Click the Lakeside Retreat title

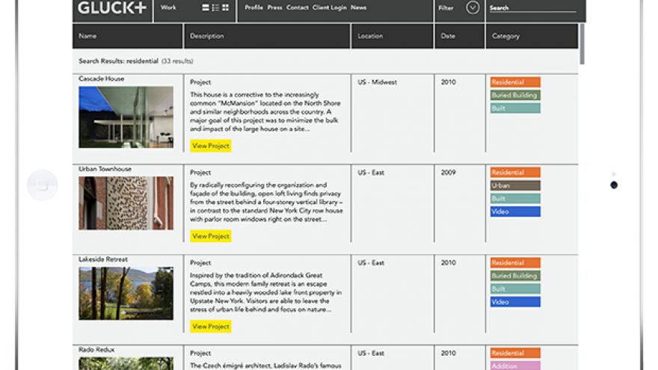pyautogui.click(x=103, y=259)
